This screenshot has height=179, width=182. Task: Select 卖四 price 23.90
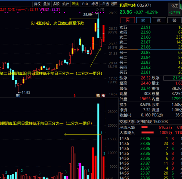(x=146, y=32)
